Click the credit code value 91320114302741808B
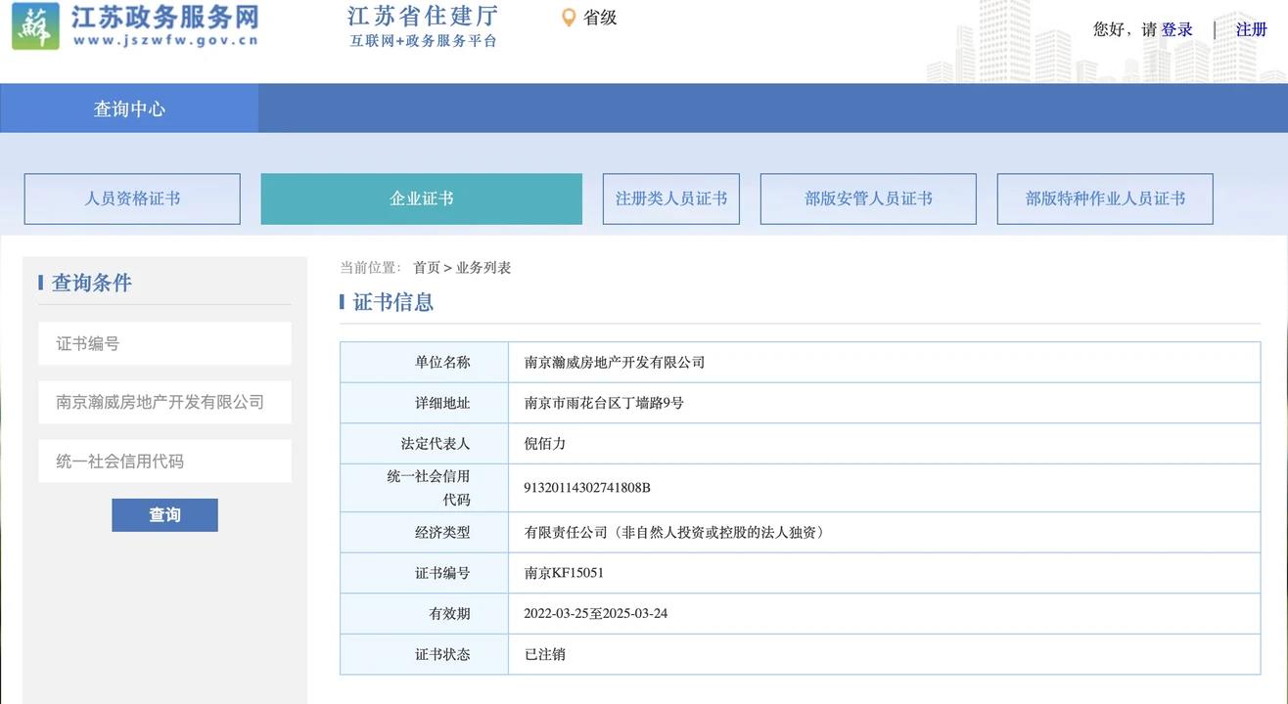The height and width of the screenshot is (704, 1288). [x=587, y=488]
